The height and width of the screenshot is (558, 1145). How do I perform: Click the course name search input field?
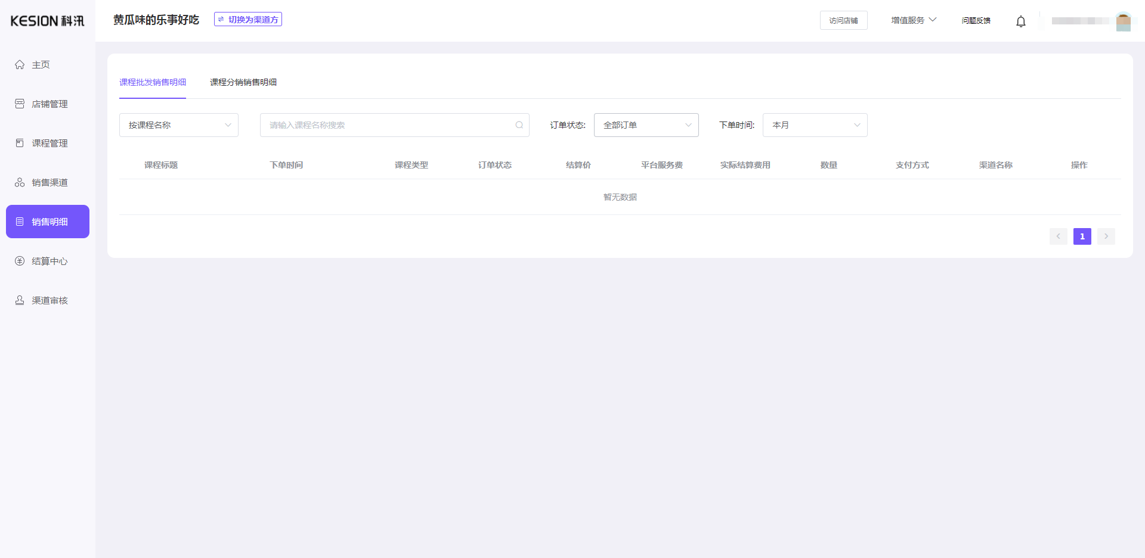[388, 125]
